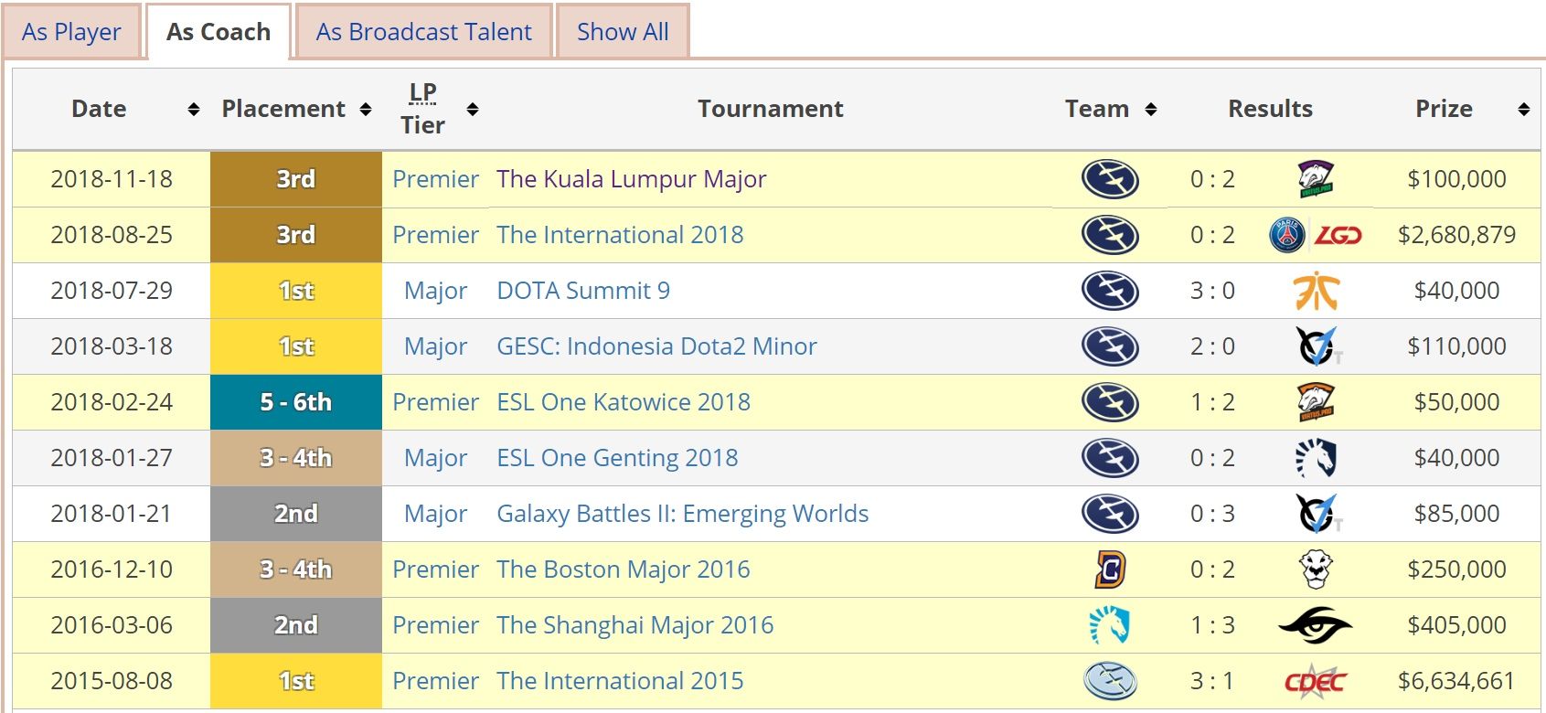Click the CDEC logo in International 2015 row
The width and height of the screenshot is (1546, 713).
1316,681
